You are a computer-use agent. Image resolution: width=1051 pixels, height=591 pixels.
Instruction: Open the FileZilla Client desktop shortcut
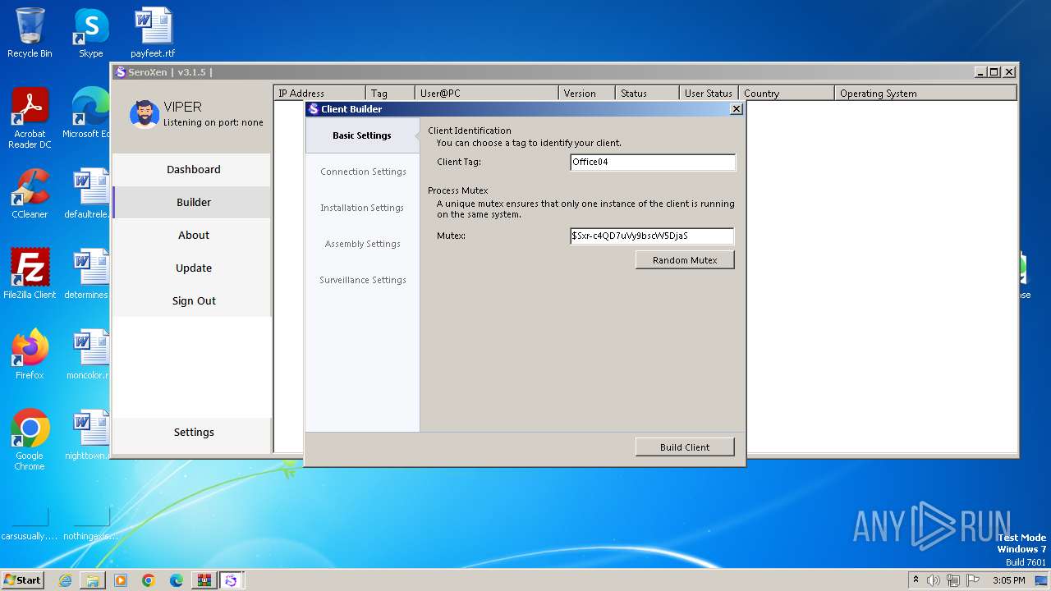pos(30,274)
